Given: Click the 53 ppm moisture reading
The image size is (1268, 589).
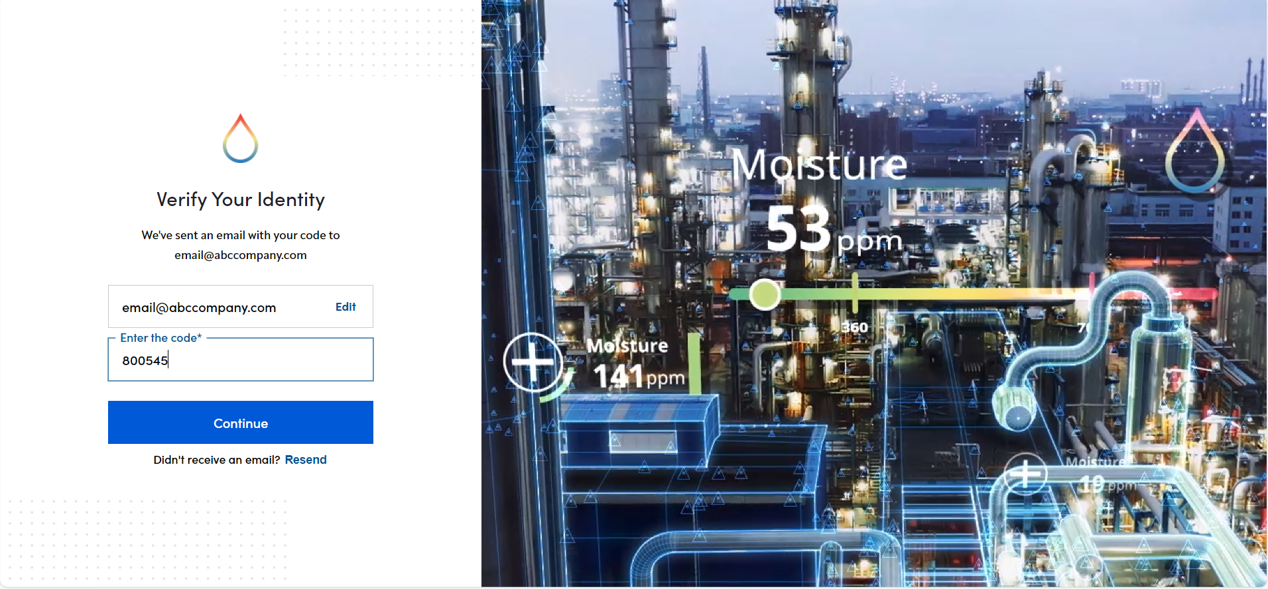Looking at the screenshot, I should tap(833, 231).
